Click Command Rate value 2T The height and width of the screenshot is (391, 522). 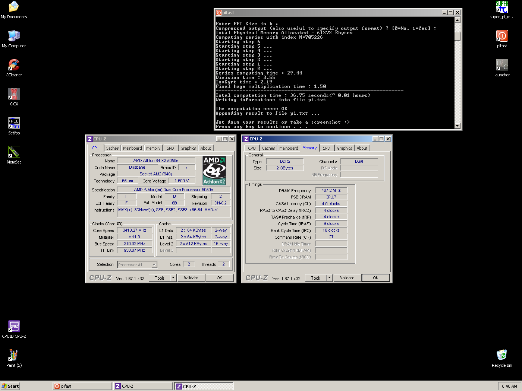pos(331,237)
